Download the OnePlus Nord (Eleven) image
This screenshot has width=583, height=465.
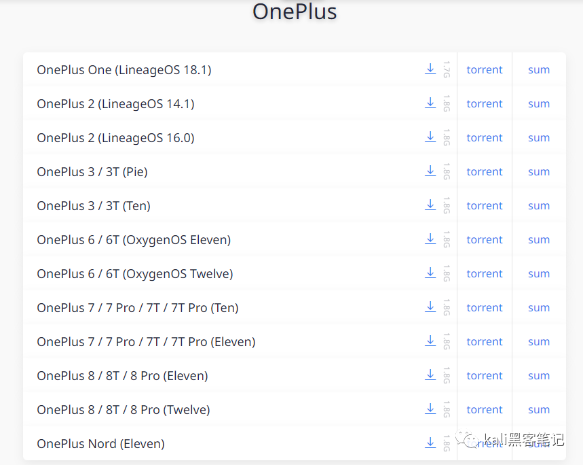click(x=430, y=443)
